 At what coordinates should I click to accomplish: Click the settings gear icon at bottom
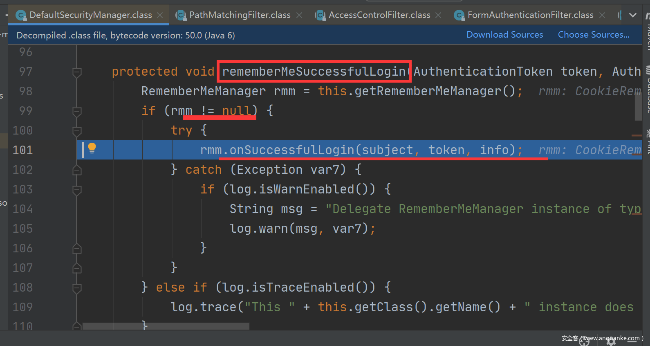coord(611,342)
